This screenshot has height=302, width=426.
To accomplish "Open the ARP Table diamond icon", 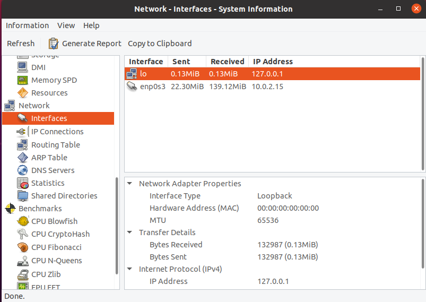I will 22,158.
